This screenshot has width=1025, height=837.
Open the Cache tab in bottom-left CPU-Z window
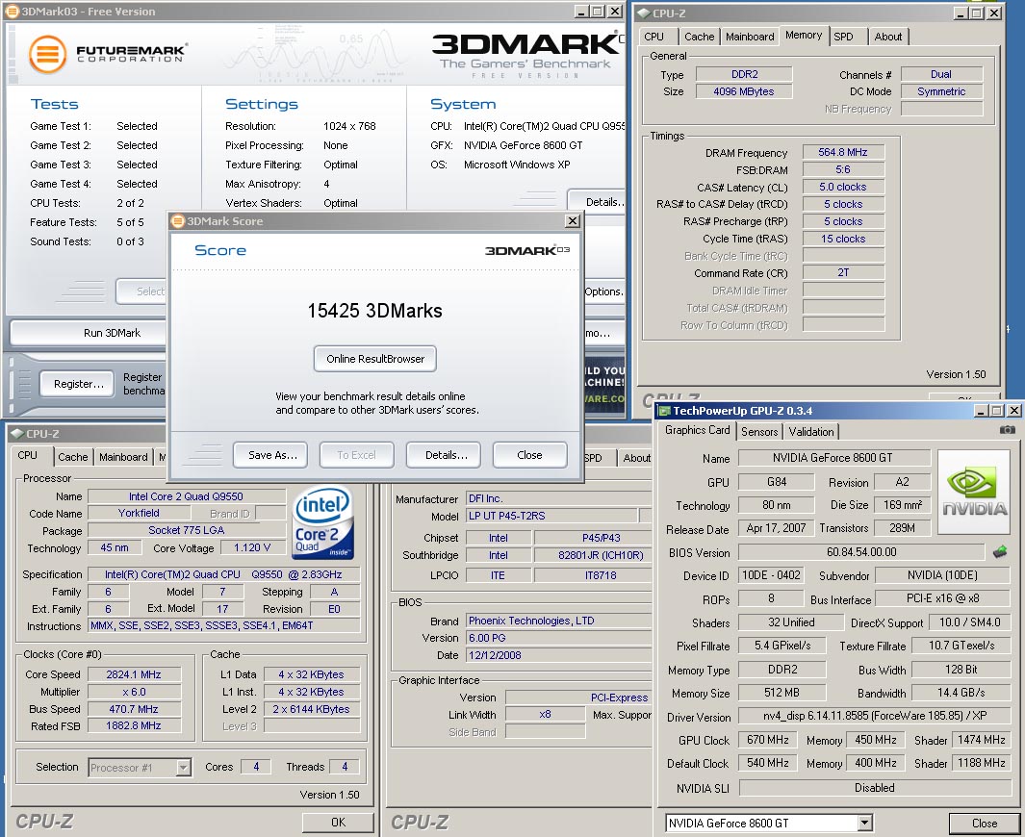(x=72, y=457)
